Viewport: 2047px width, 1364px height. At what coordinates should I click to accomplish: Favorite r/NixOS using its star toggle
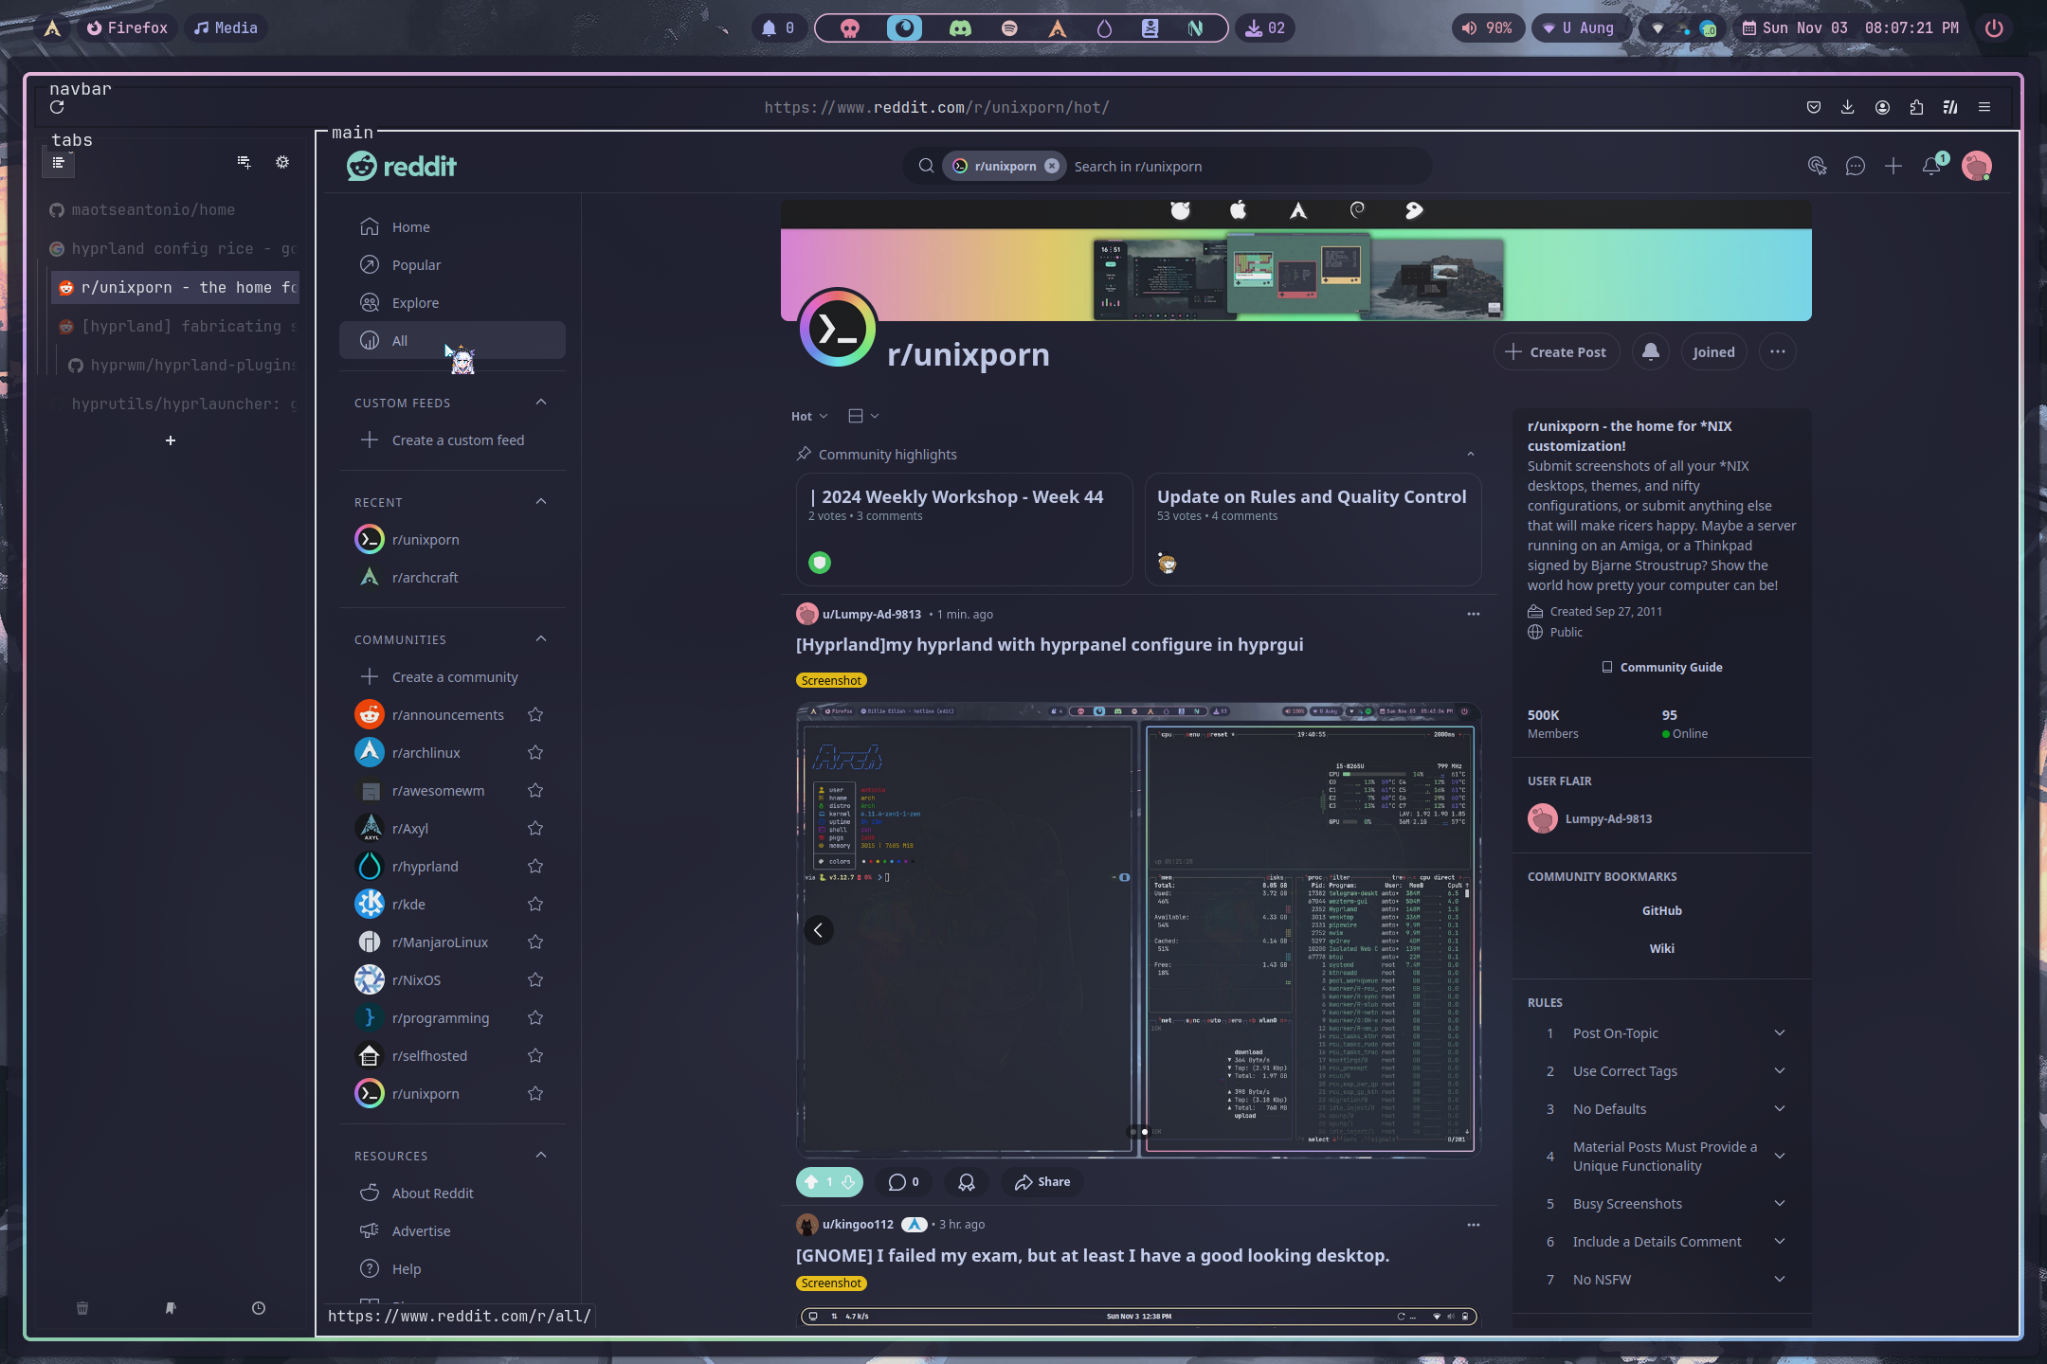pyautogui.click(x=535, y=979)
